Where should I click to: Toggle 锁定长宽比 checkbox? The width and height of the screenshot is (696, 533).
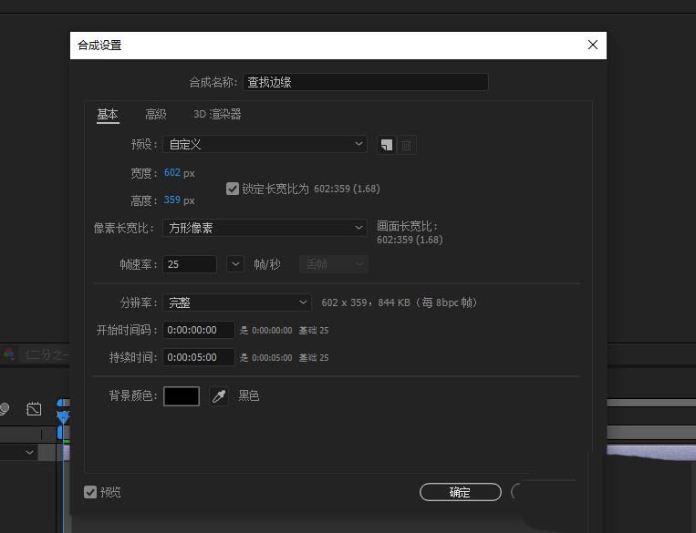pos(232,189)
